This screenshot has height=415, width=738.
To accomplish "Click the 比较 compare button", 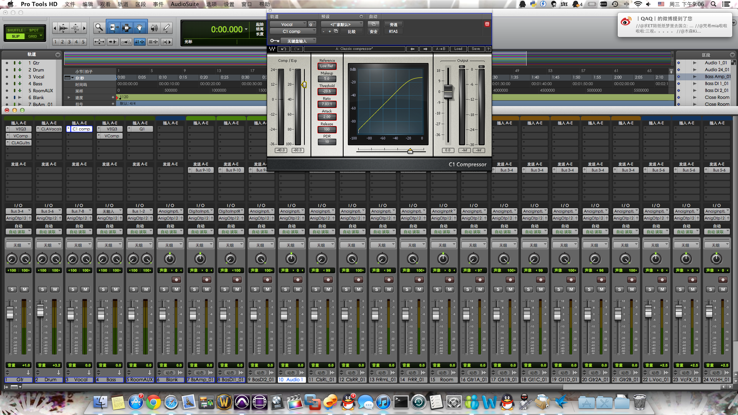I will (352, 32).
